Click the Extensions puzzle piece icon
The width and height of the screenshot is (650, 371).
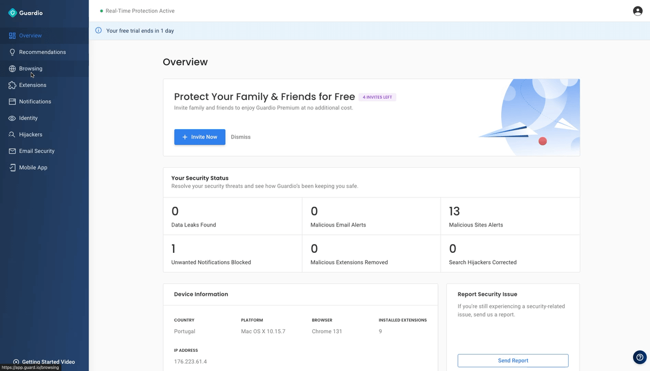tap(12, 85)
